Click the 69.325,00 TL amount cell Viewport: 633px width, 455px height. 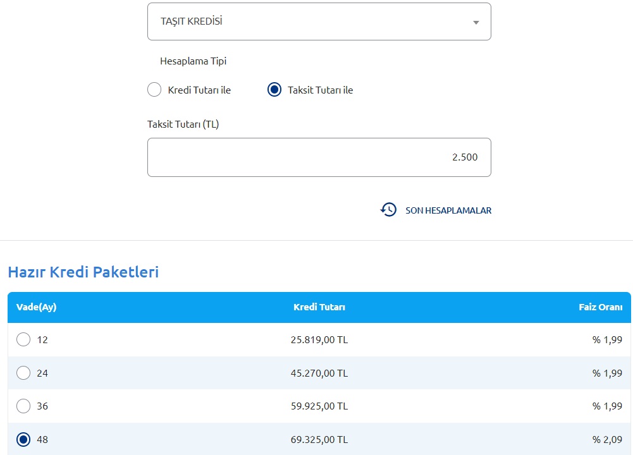(319, 440)
